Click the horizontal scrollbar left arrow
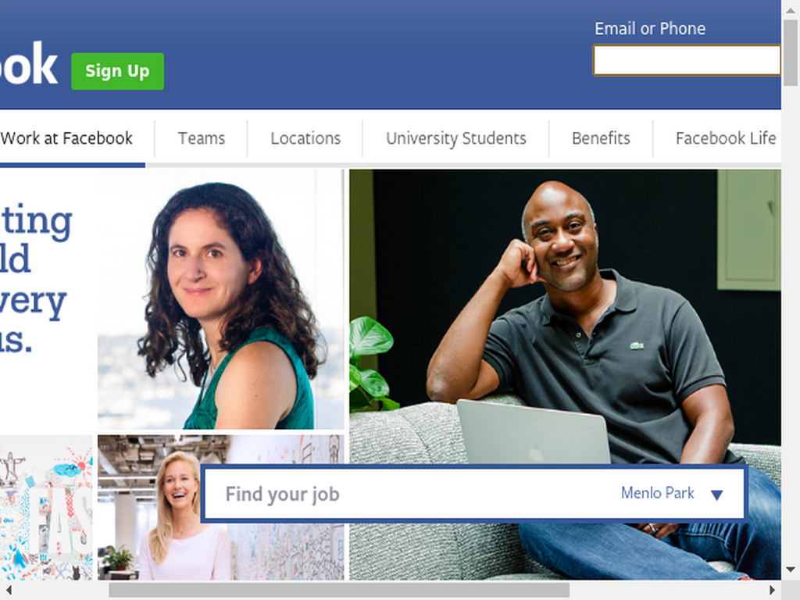 tap(9, 590)
